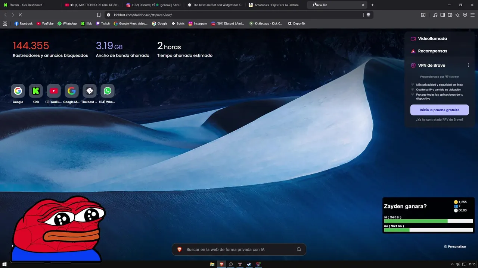The image size is (478, 268).
Task: Click the browser back arrow
Action: (5, 15)
